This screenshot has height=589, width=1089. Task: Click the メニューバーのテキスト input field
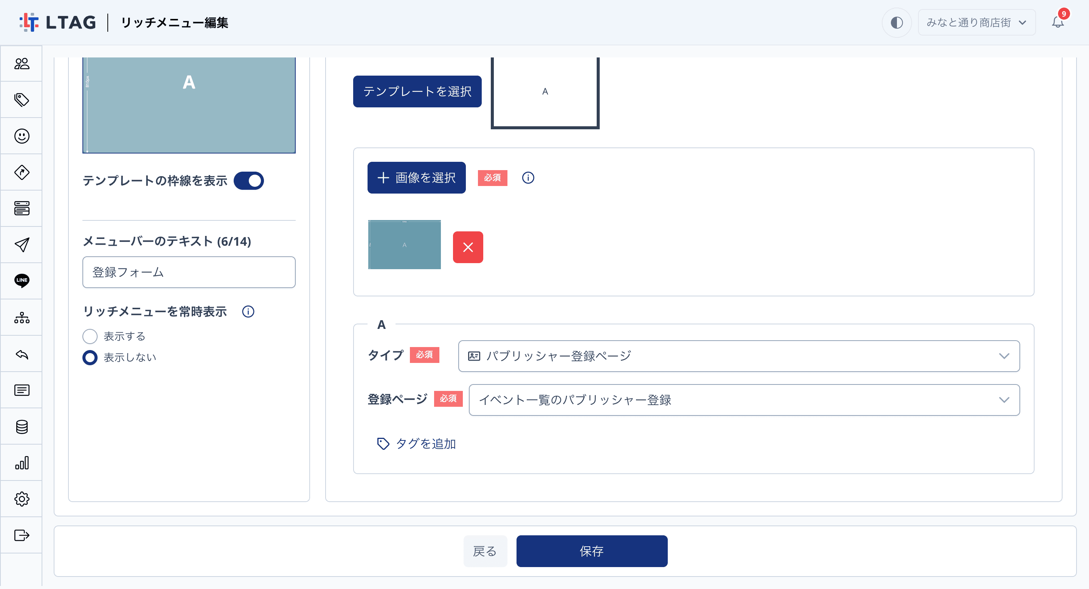[189, 273]
